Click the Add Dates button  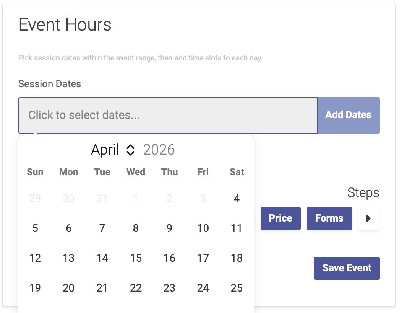(x=348, y=115)
